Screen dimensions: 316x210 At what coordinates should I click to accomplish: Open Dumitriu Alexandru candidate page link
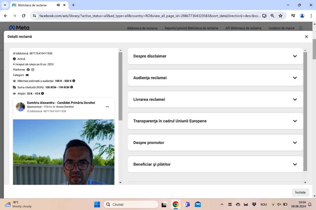click(61, 103)
